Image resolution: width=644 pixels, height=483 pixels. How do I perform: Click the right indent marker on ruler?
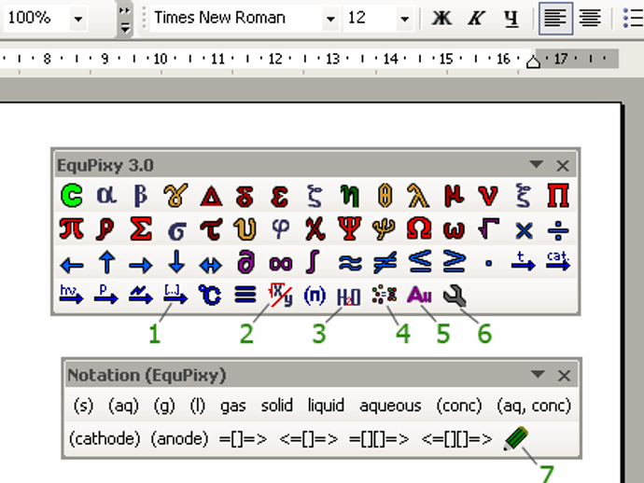533,62
